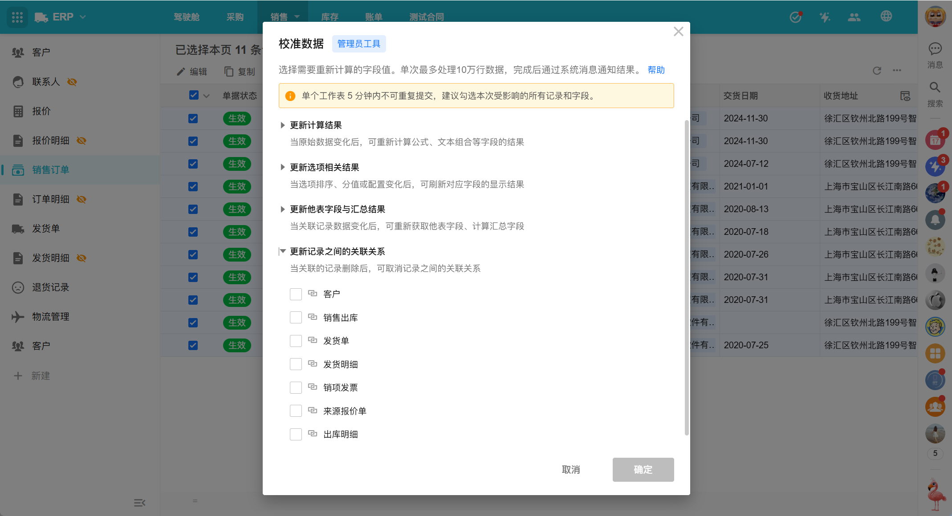Open the three-dots more options icon
This screenshot has height=516, width=952.
click(x=897, y=70)
